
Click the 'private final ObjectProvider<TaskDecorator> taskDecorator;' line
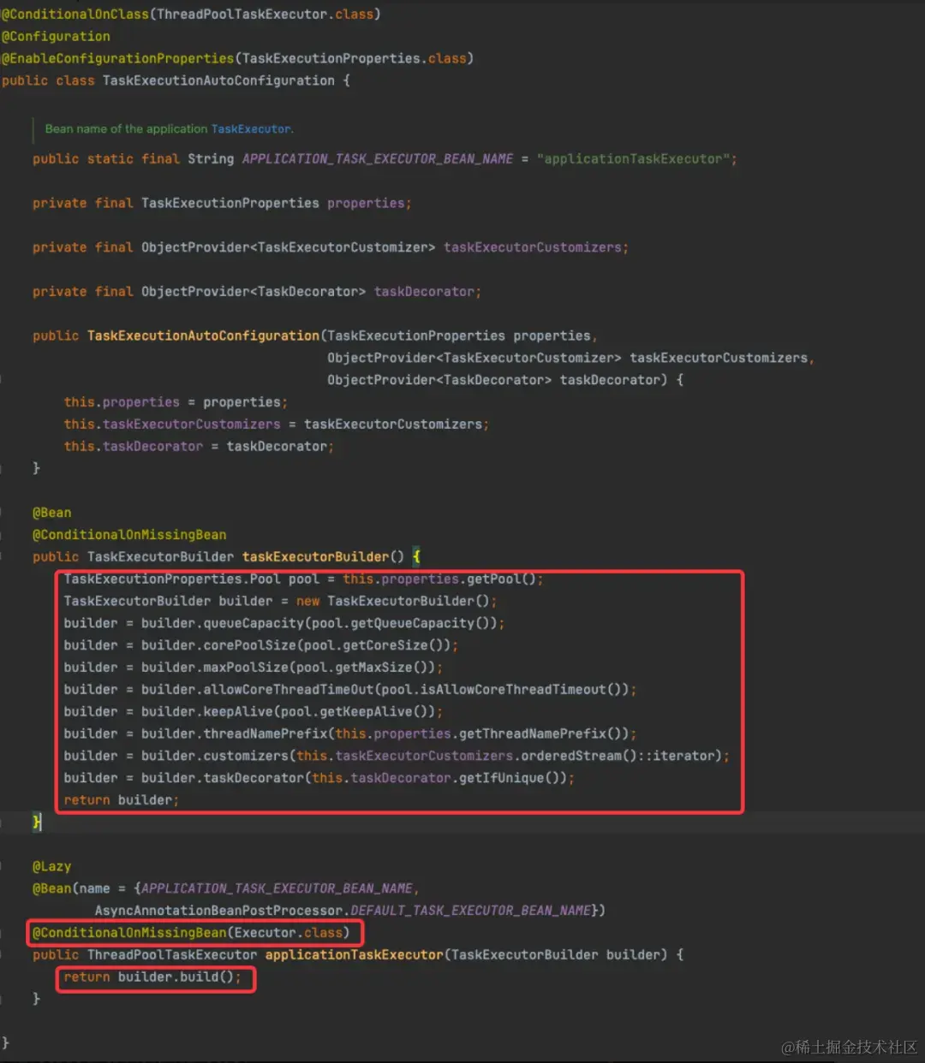coord(257,292)
